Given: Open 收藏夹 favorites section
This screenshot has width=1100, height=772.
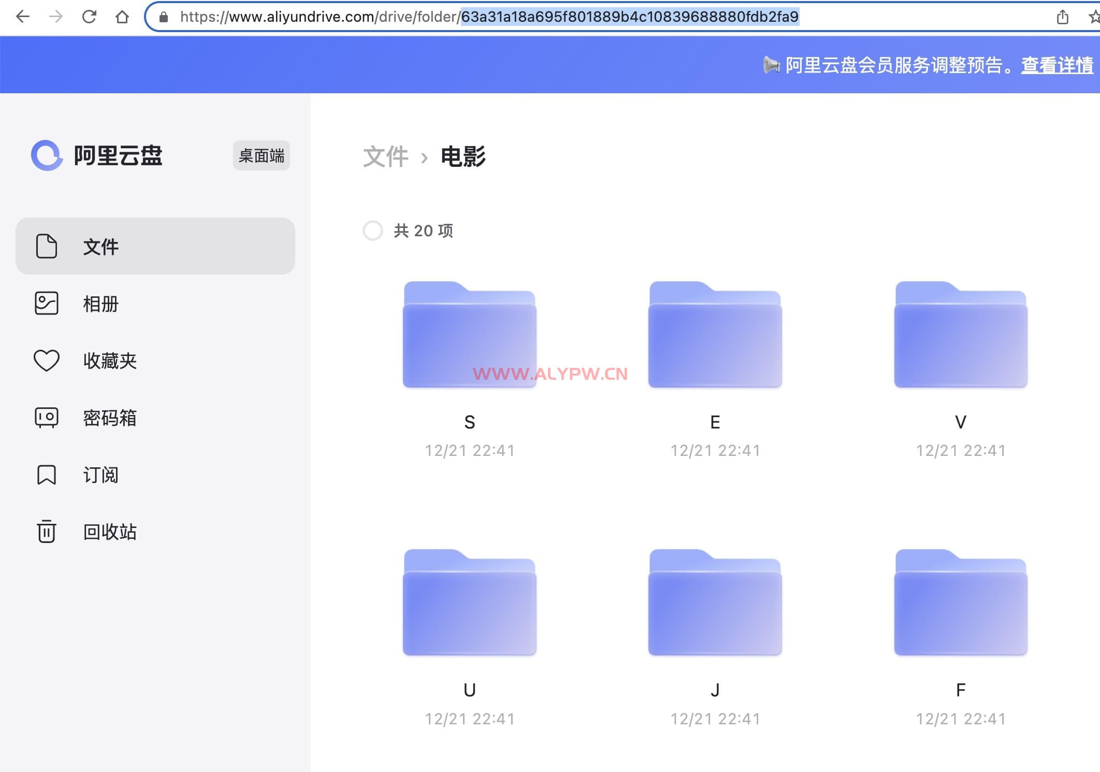Looking at the screenshot, I should click(109, 361).
